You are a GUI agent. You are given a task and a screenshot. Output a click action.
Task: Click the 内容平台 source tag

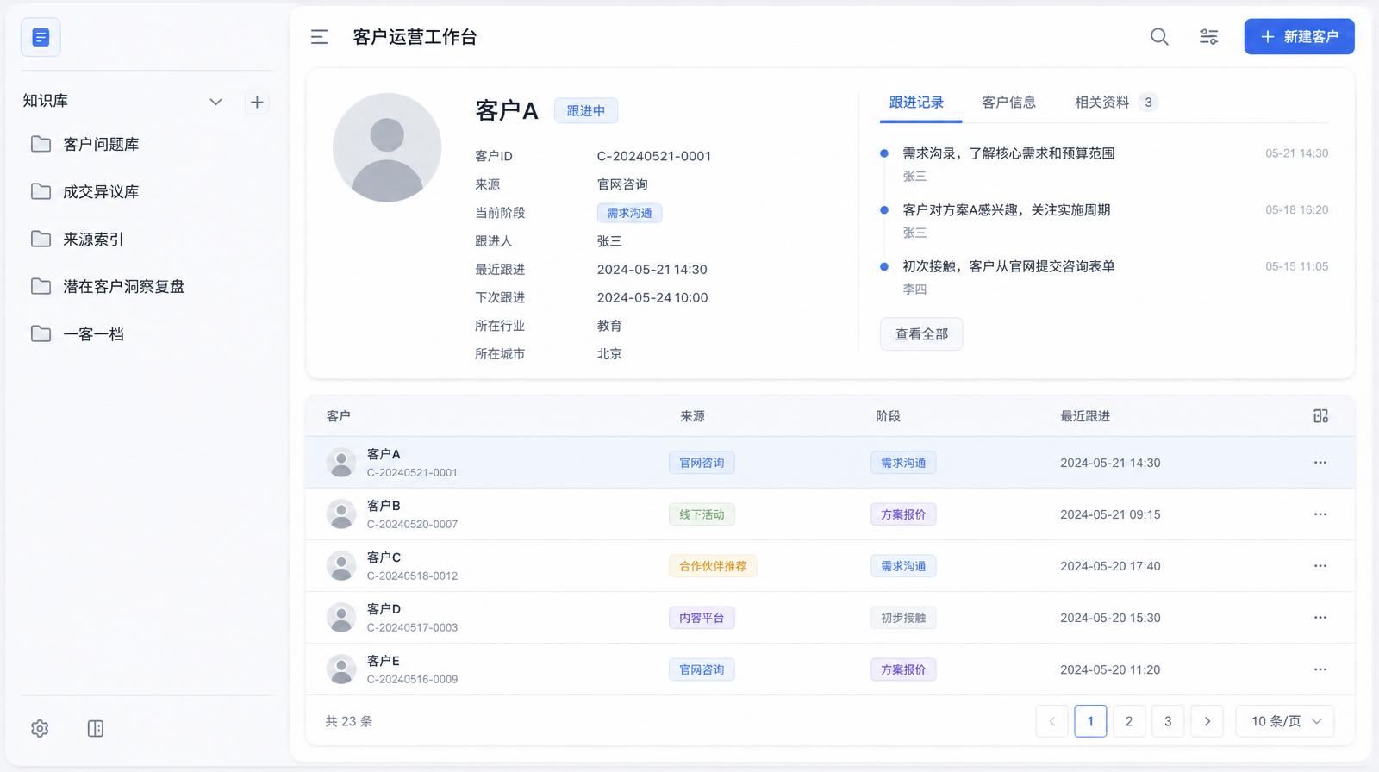(702, 618)
